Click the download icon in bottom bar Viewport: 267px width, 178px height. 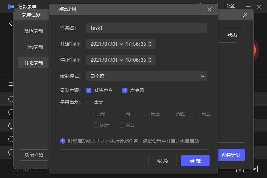tap(240, 169)
